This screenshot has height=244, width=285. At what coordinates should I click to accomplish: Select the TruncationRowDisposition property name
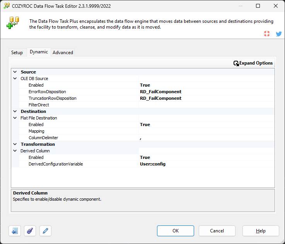tap(52, 98)
